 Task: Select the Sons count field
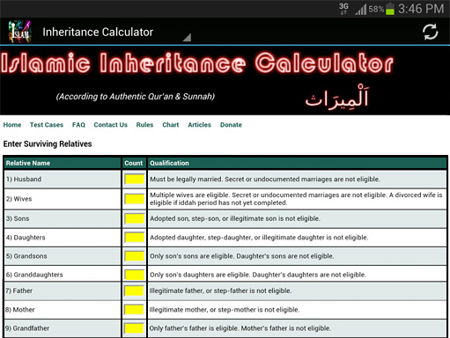[x=135, y=218]
